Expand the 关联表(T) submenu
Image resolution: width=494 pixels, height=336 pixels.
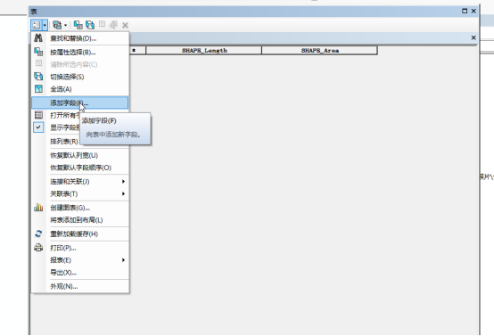80,194
